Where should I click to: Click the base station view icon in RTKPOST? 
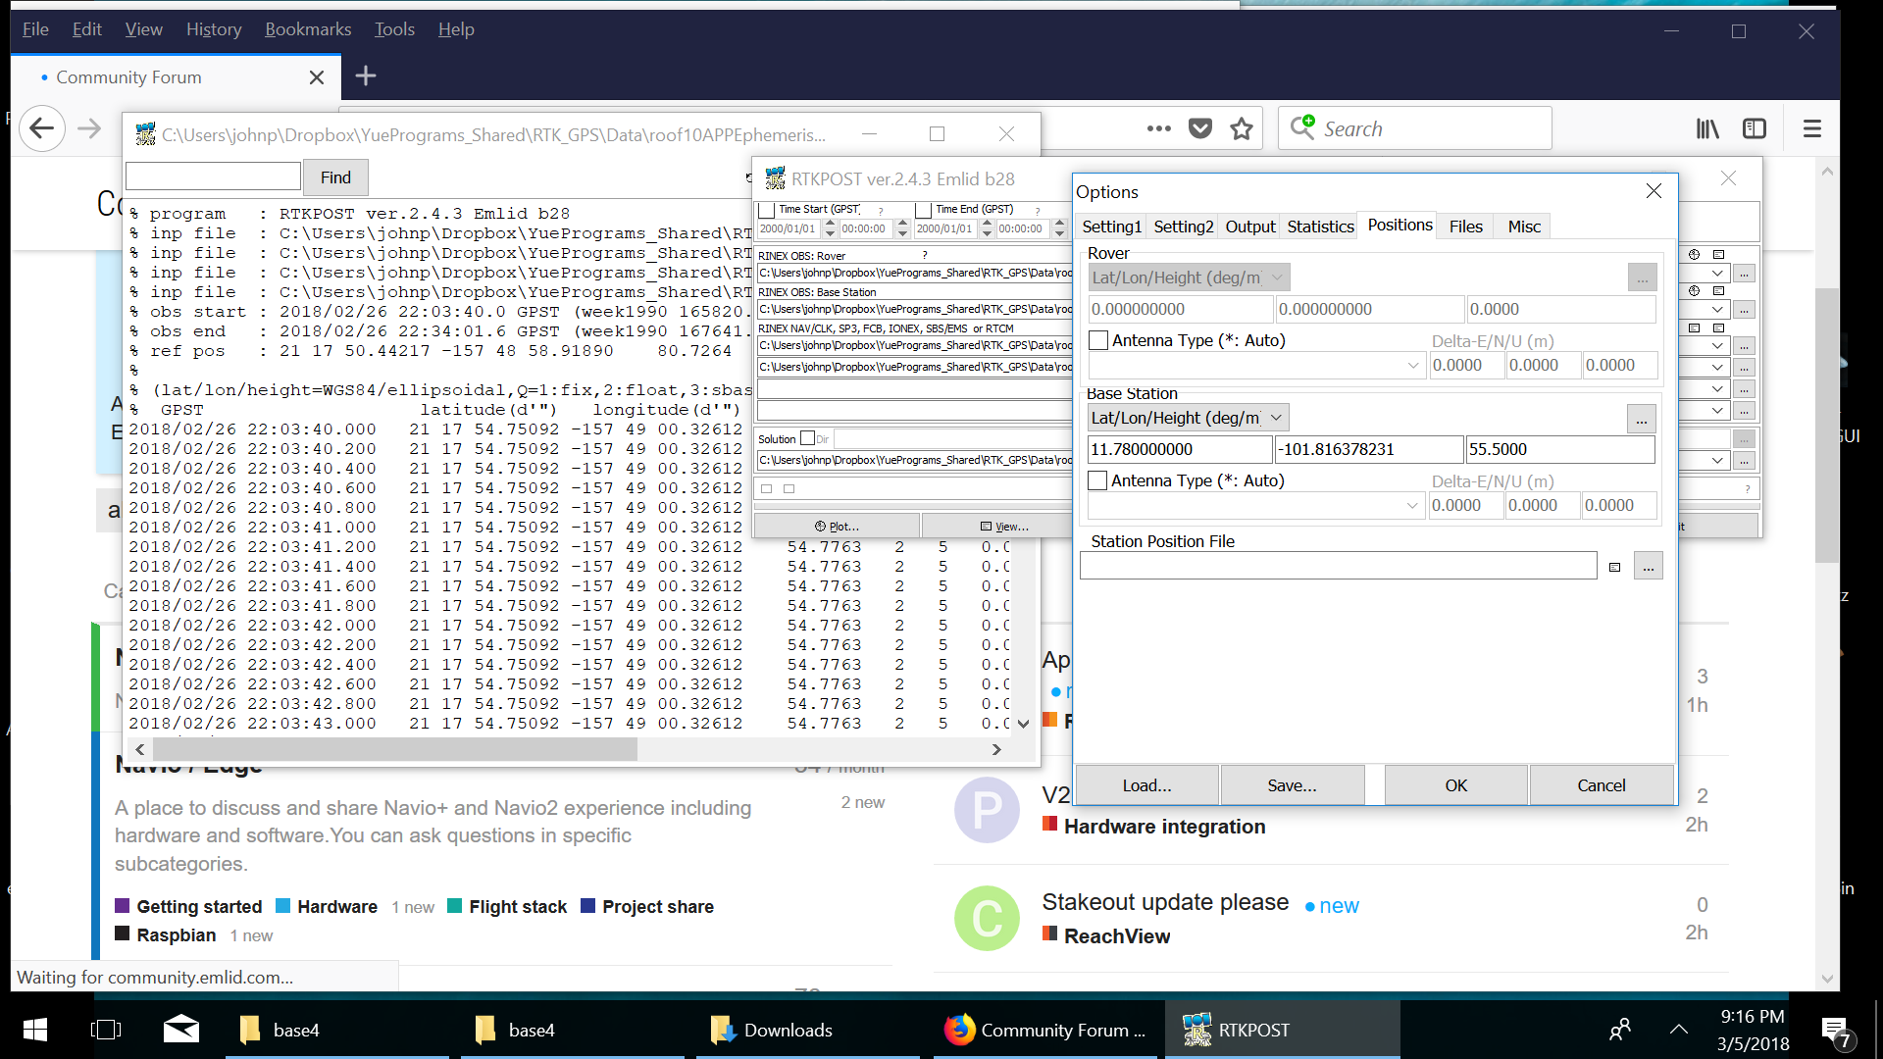pos(1718,291)
